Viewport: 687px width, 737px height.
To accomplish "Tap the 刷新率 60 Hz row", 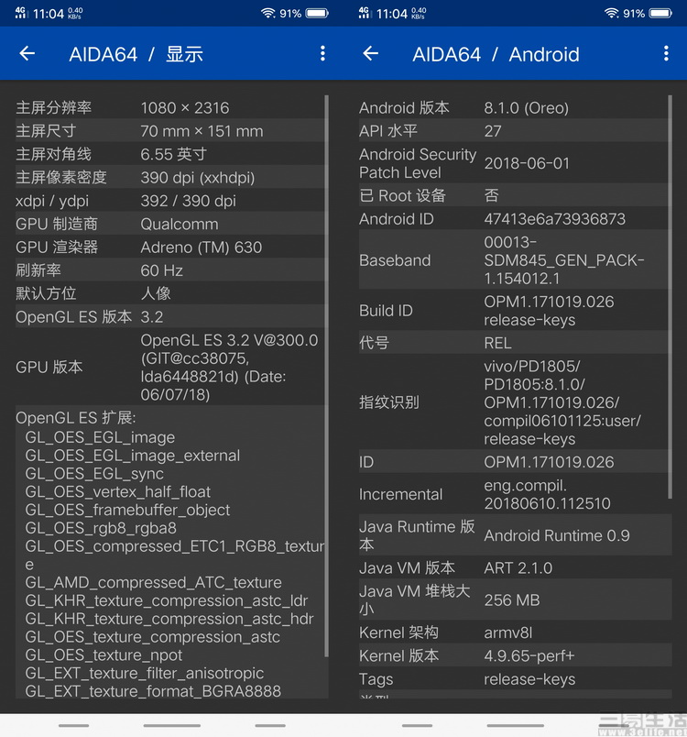I will pyautogui.click(x=169, y=270).
